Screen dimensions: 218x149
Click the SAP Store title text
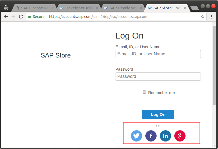click(x=56, y=55)
